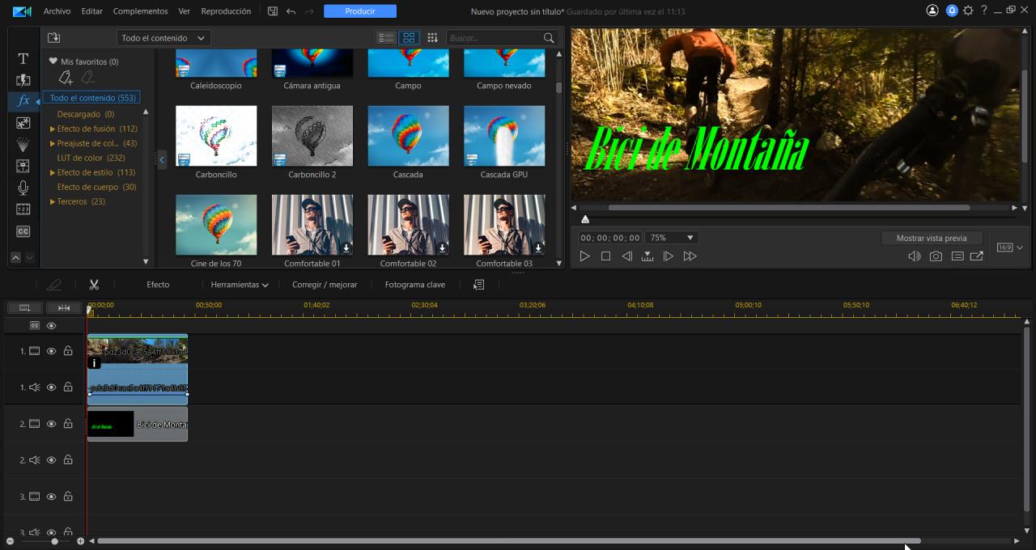
Task: Select the Cascada effect thumbnail
Action: point(408,136)
